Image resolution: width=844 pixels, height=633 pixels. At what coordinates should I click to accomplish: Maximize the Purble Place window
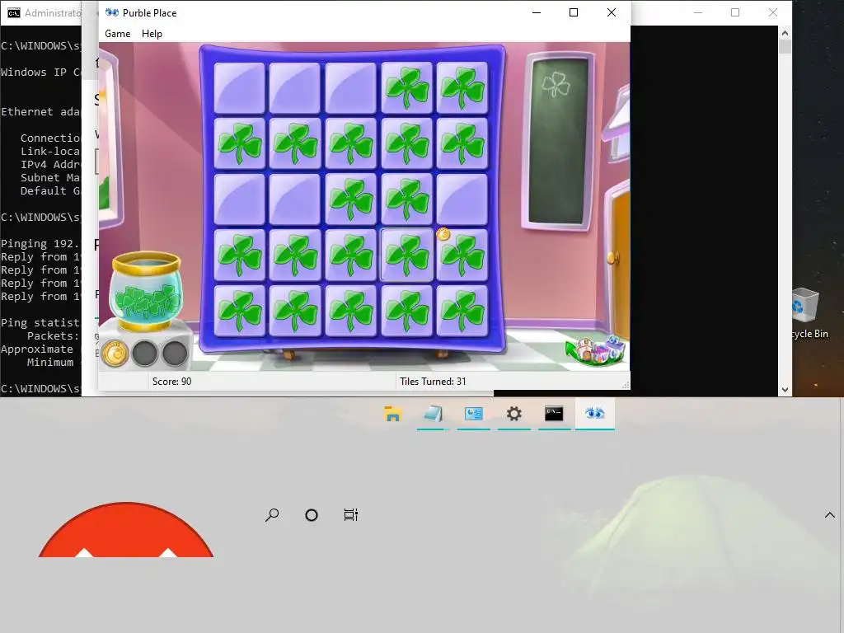point(574,12)
